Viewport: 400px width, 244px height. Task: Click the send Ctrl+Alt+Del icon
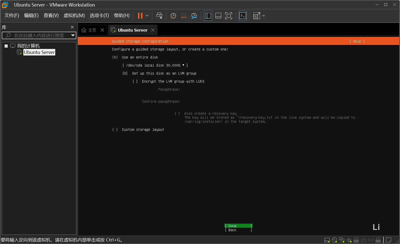[x=159, y=16]
